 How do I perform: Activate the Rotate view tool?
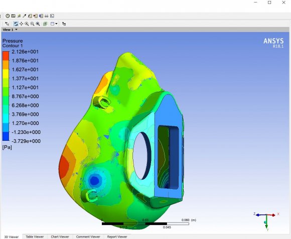[x=16, y=24]
